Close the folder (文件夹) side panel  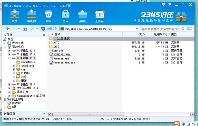[x=44, y=35]
